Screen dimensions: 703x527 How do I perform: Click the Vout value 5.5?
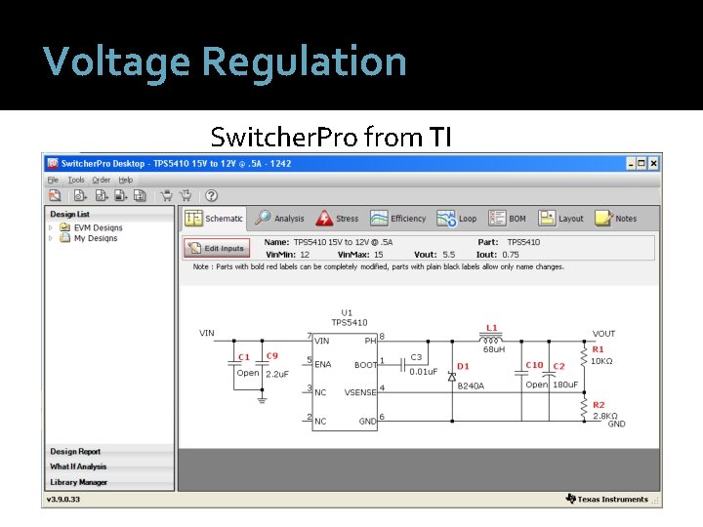tap(449, 255)
